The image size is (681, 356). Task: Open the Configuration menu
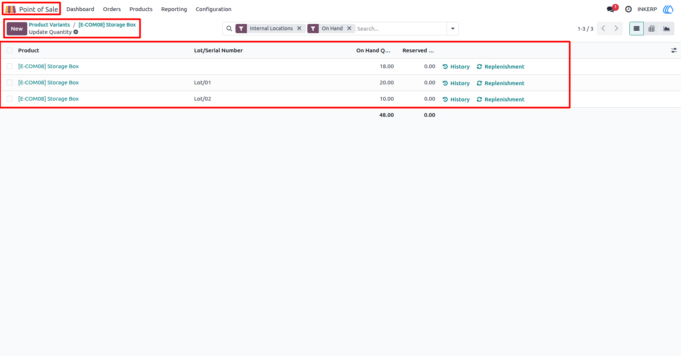[x=213, y=9]
